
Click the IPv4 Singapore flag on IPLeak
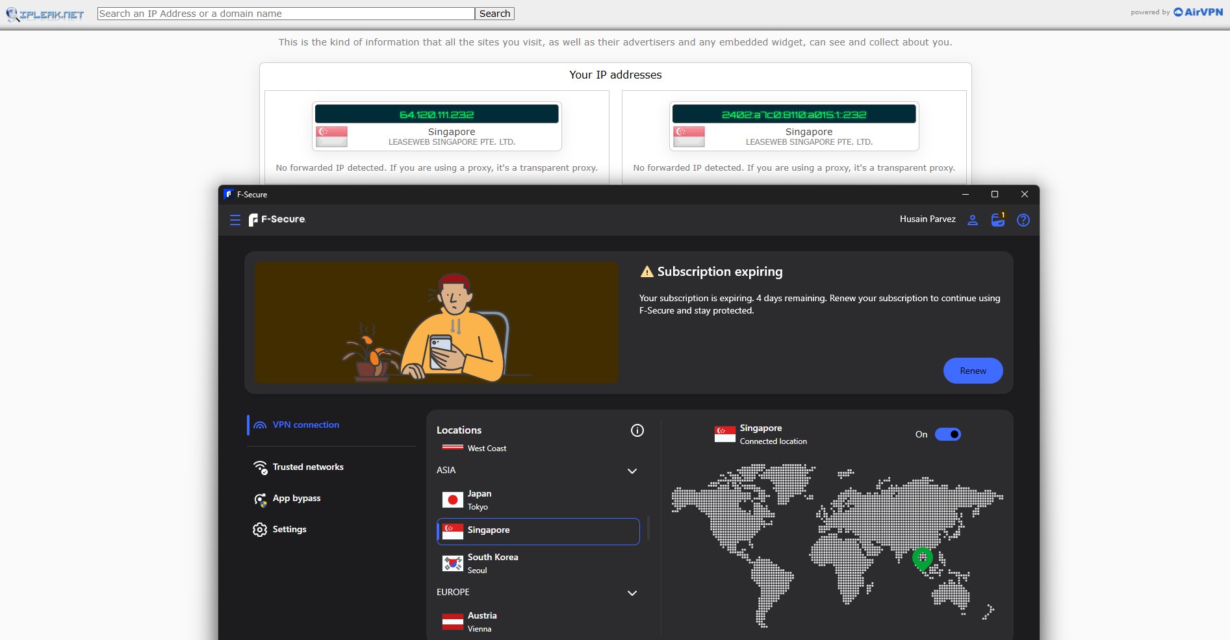coord(331,136)
